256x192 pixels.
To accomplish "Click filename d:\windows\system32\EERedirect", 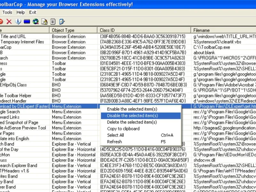I will (x=225, y=101).
